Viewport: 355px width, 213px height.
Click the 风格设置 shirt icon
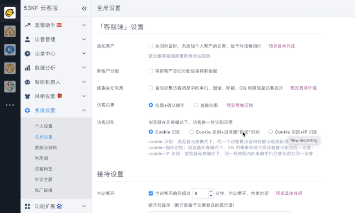[27, 96]
